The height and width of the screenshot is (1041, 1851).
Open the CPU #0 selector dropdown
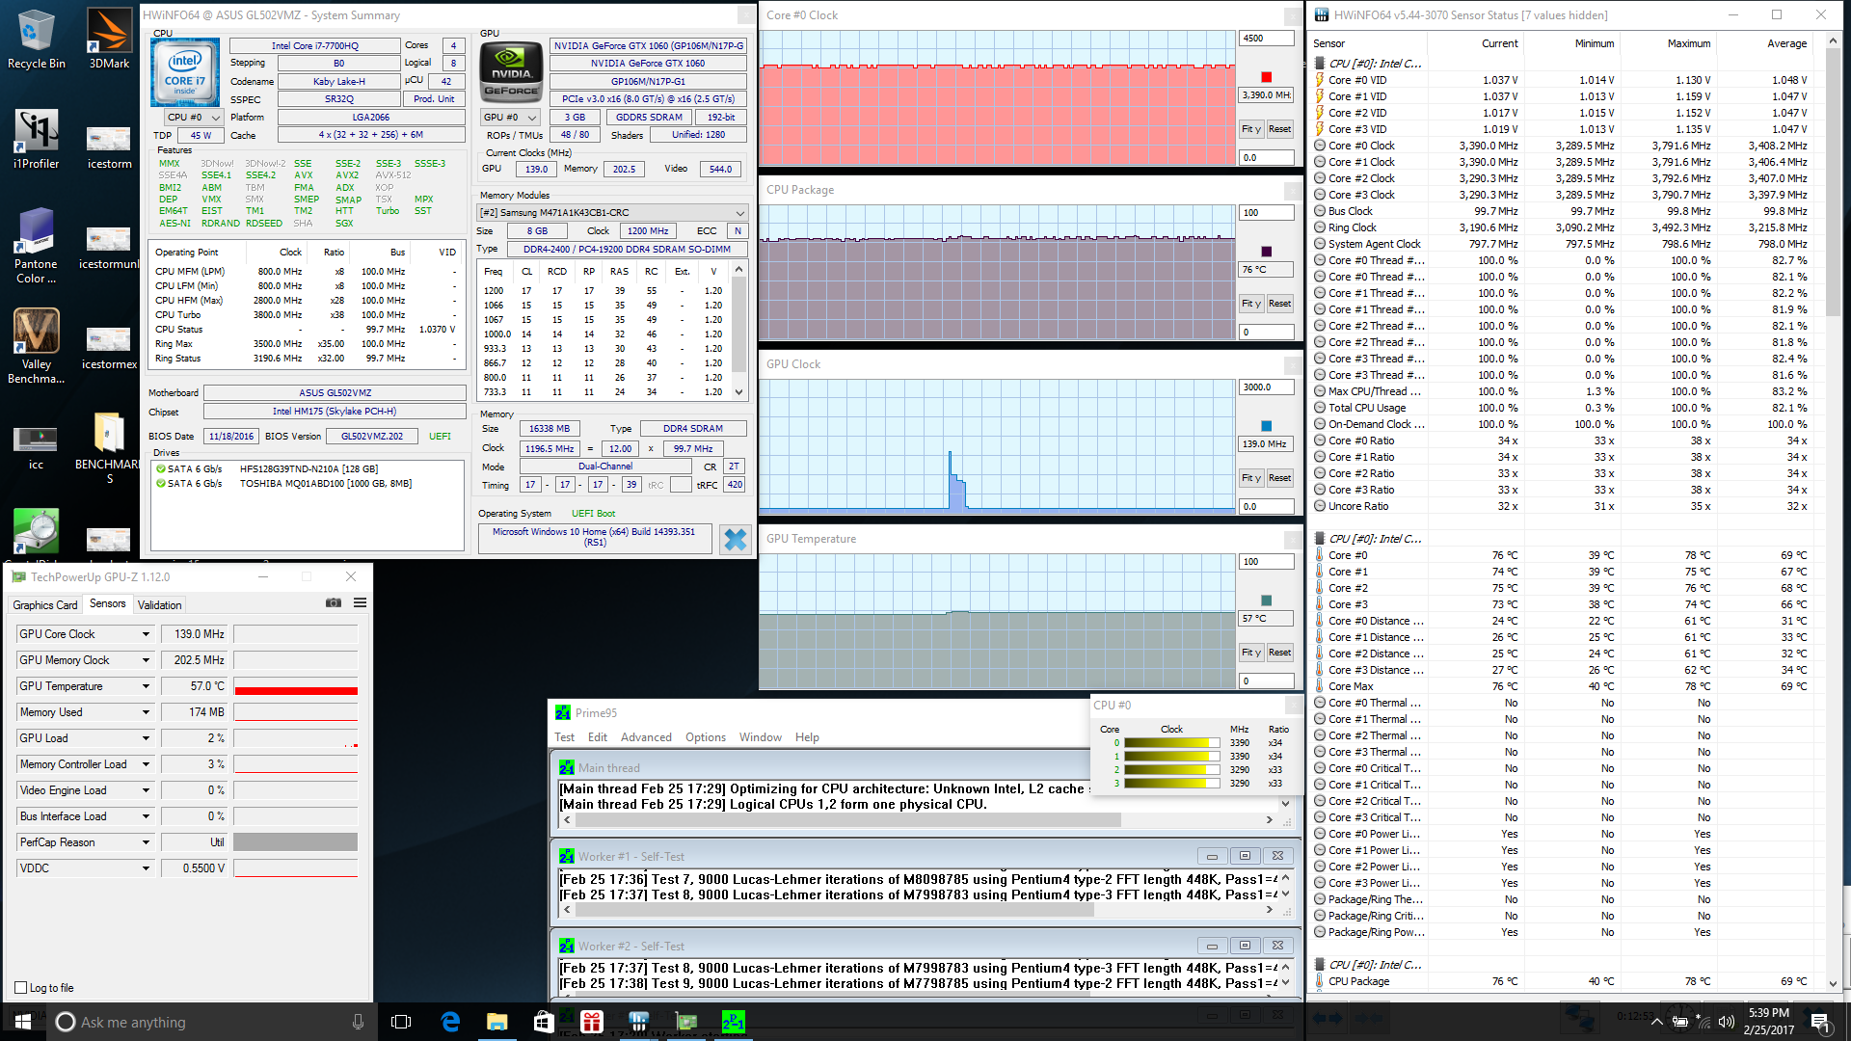tap(194, 117)
